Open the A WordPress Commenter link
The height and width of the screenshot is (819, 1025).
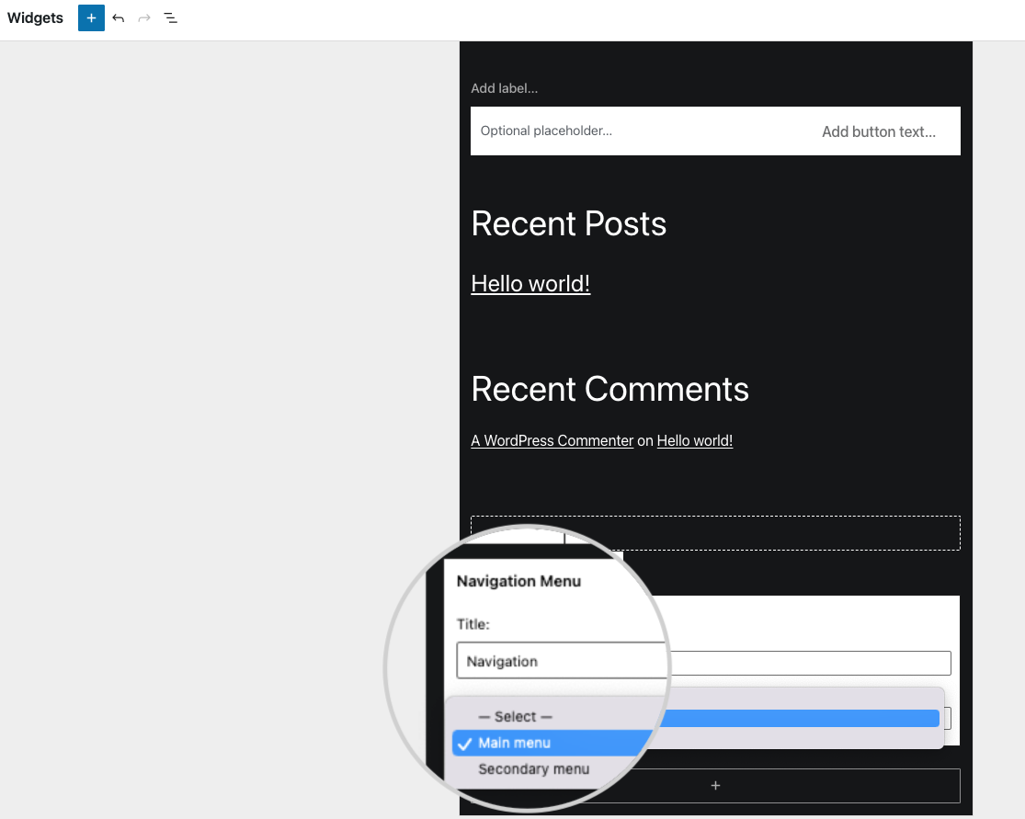(x=552, y=440)
